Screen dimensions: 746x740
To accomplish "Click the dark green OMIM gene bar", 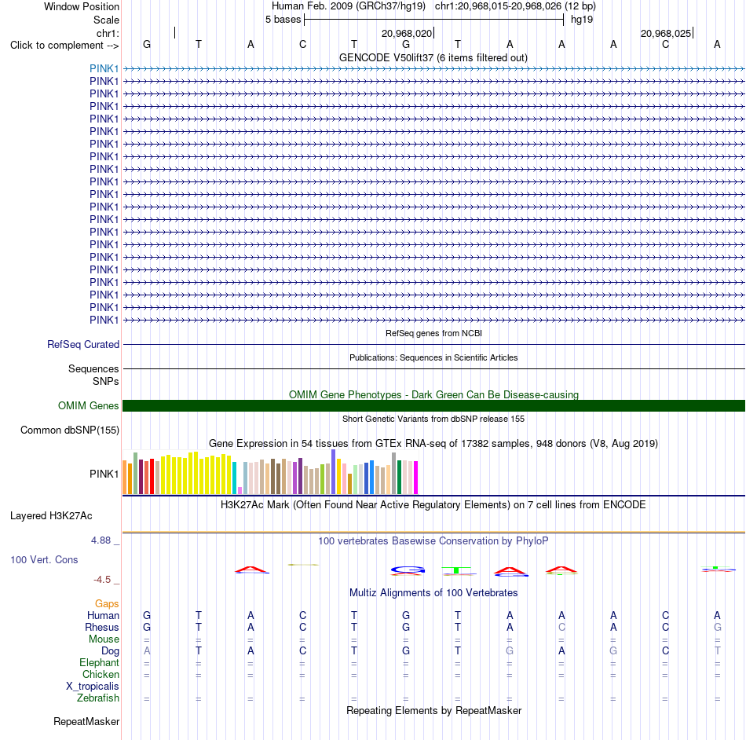I will click(x=433, y=405).
